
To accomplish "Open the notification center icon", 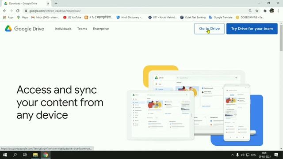I will coord(276,155).
